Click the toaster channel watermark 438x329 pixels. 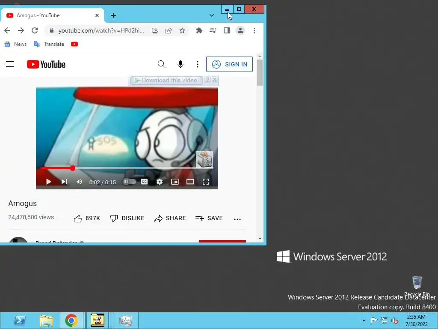[204, 159]
